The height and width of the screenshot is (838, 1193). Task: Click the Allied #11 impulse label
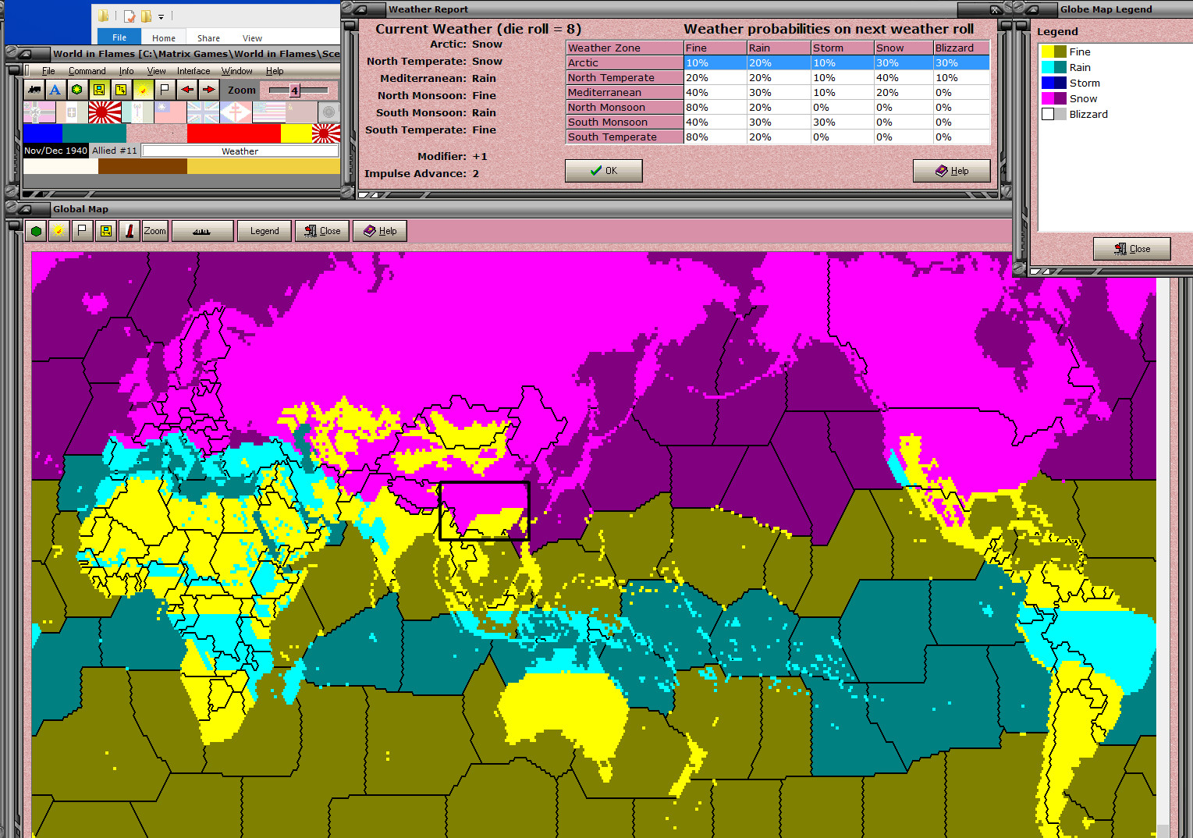point(115,151)
